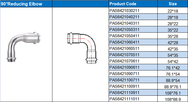Image resolution: width=188 pixels, height=102 pixels.
Task: Select the 'Size' column header
Action: [173, 4]
